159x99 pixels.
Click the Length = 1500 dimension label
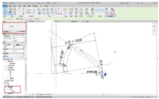pyautogui.click(x=73, y=41)
